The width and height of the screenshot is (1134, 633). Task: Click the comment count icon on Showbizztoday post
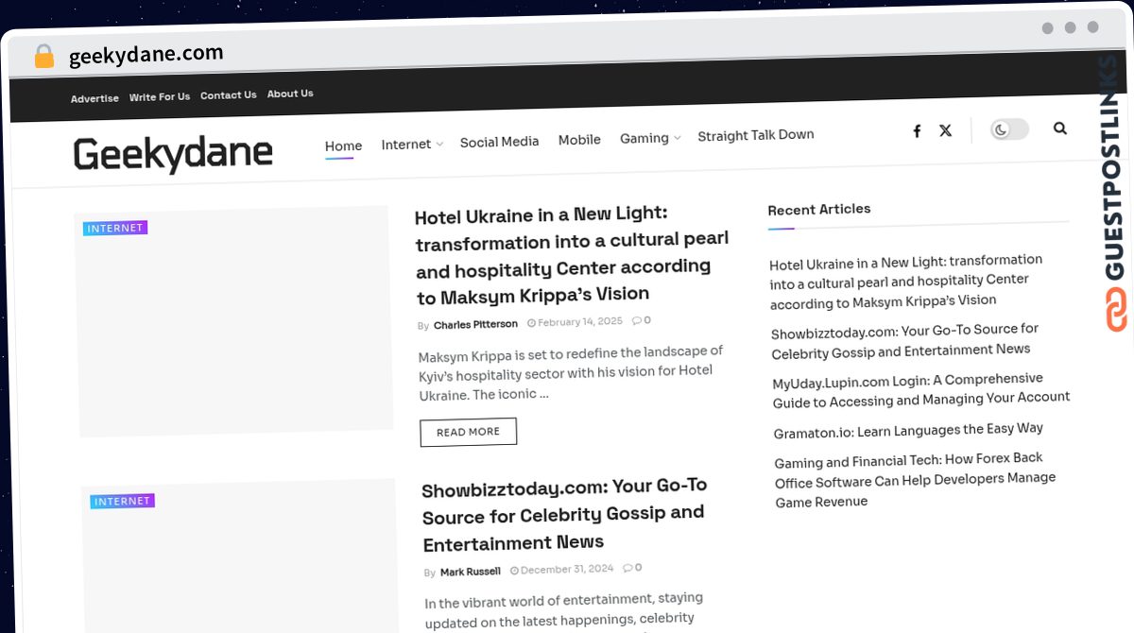click(633, 568)
